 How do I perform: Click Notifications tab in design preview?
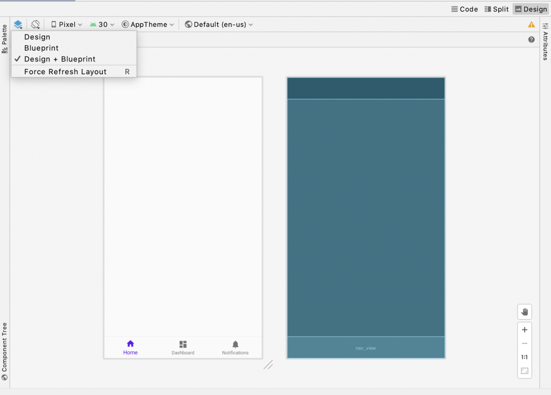(x=235, y=348)
